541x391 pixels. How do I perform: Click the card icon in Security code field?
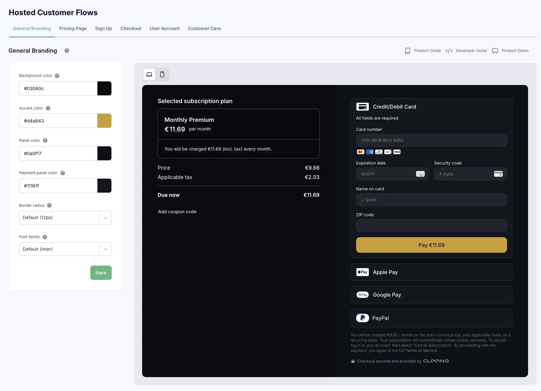(x=498, y=174)
